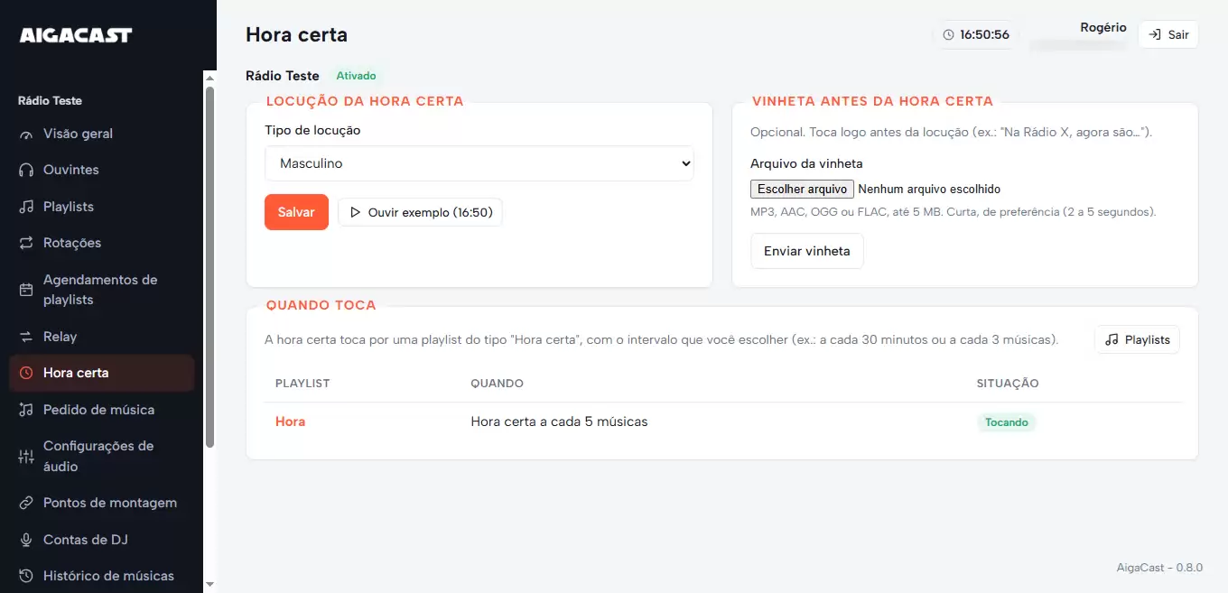Click the user name Rogério

pyautogui.click(x=1103, y=28)
